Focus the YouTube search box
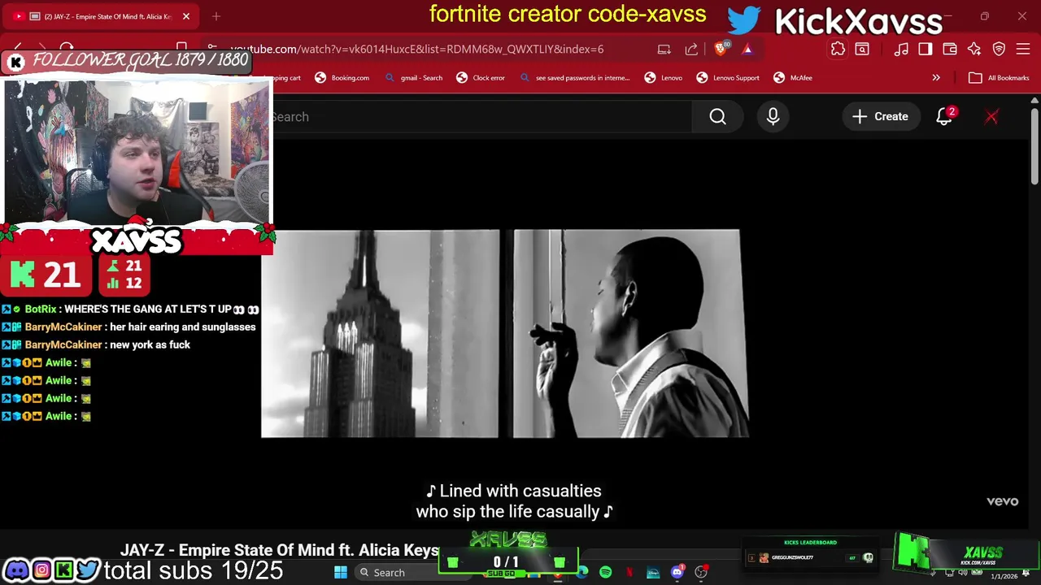 [x=481, y=117]
